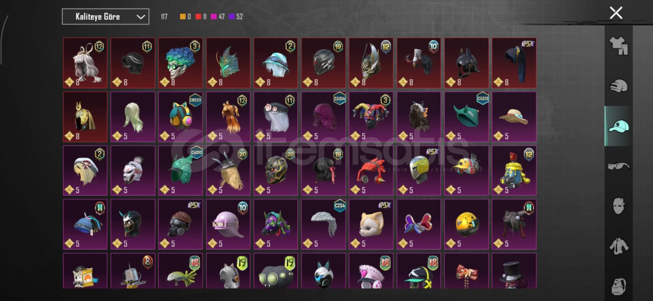Image resolution: width=653 pixels, height=301 pixels.
Task: Select the golden pharaoh headdress item
Action: point(85,117)
